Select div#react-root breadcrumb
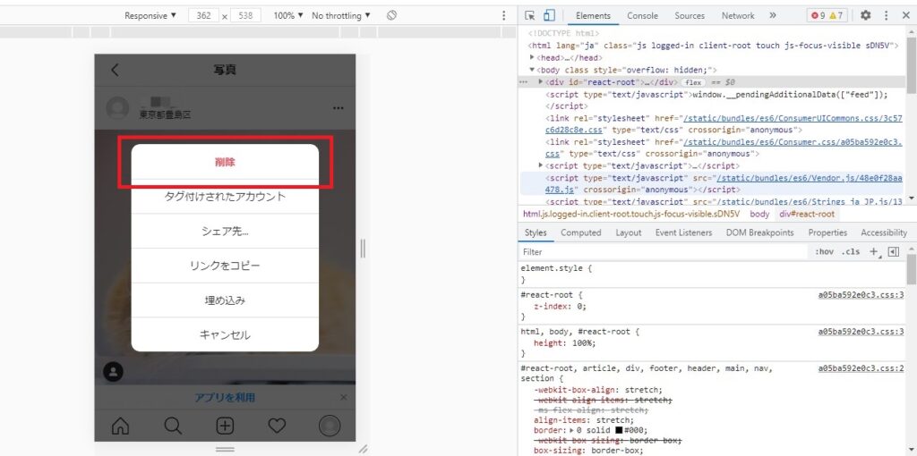Screen dimensions: 917x456 point(807,215)
